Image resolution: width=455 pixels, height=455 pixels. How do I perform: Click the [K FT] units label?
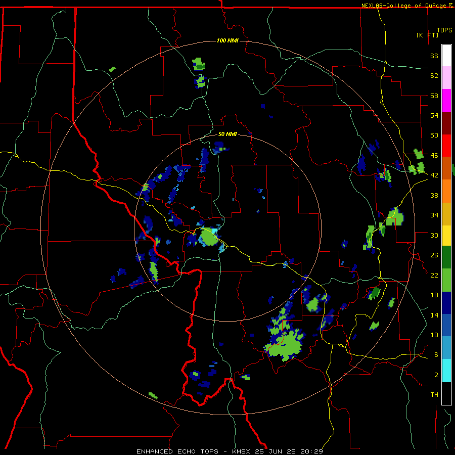[427, 35]
